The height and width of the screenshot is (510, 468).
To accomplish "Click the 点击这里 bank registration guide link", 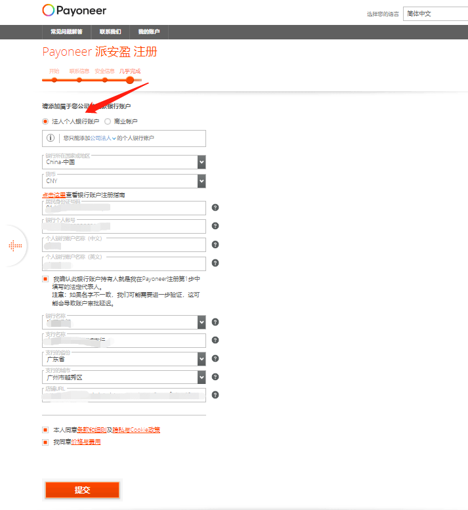I will pos(54,195).
